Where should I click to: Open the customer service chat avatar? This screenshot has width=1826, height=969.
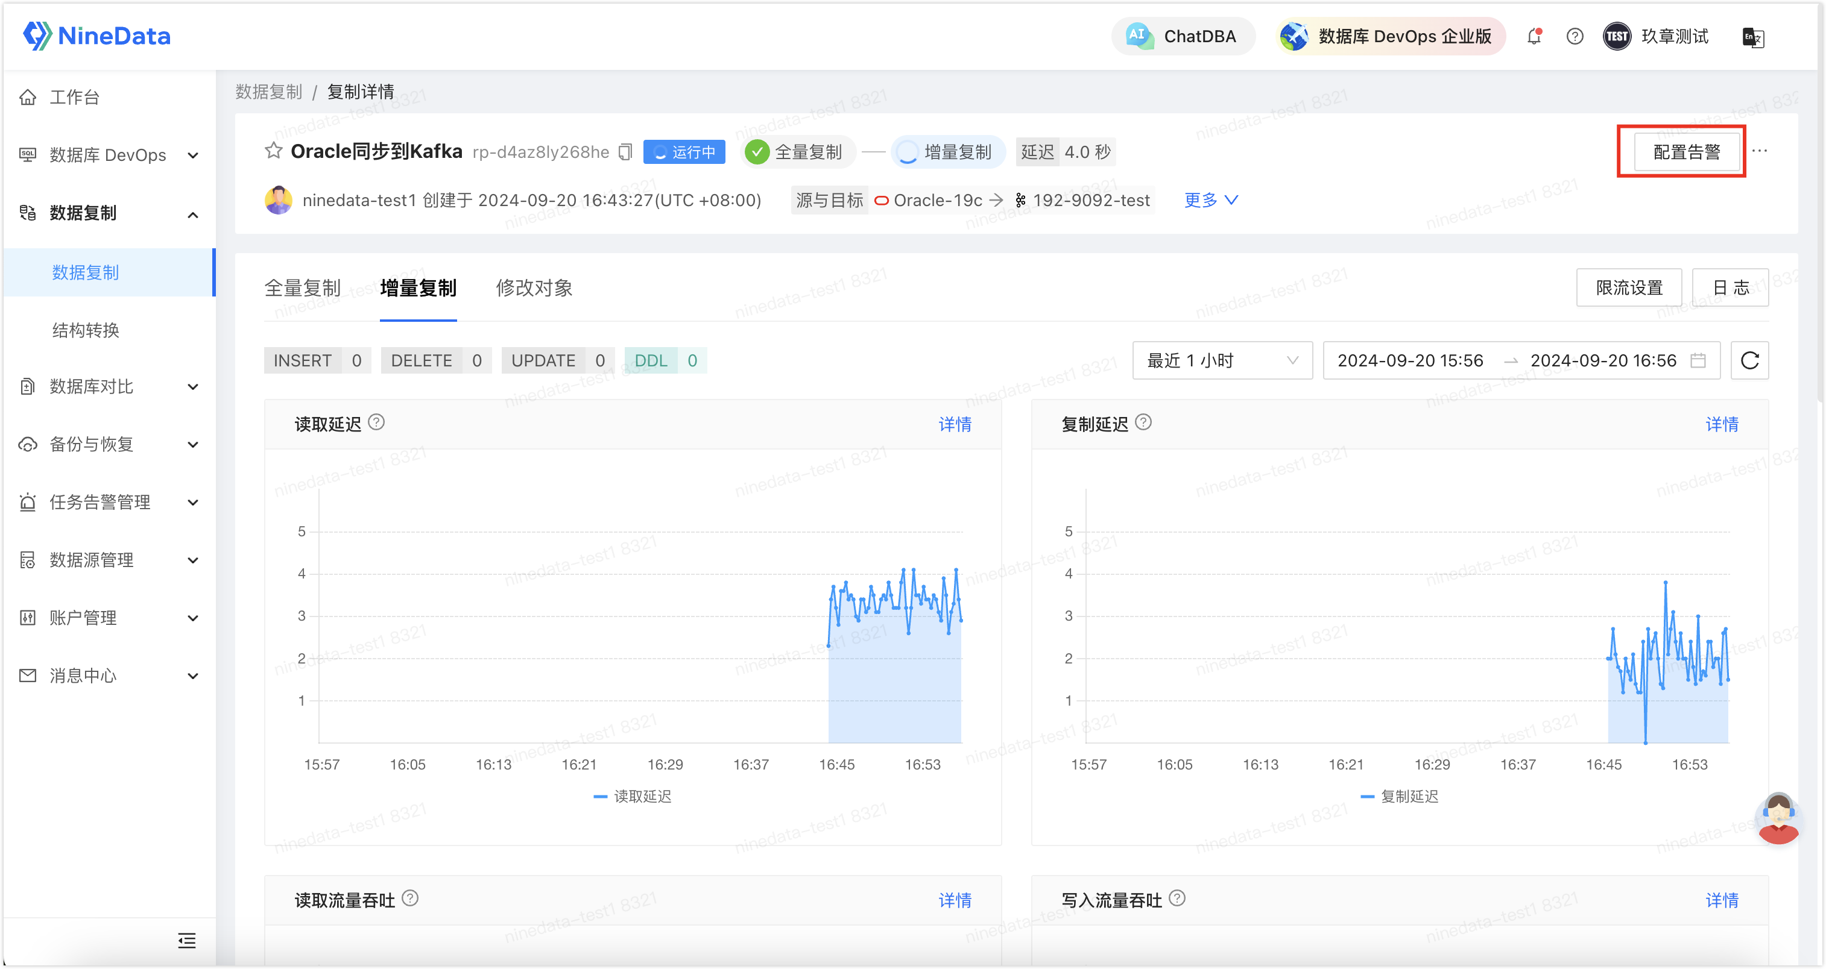point(1778,818)
